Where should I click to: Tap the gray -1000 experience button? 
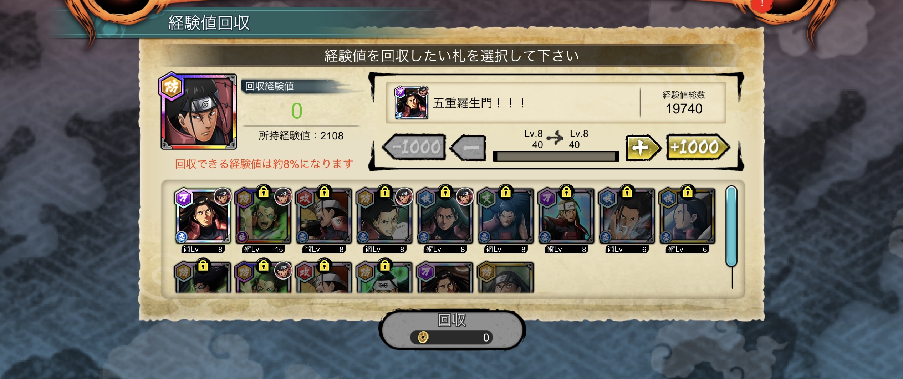point(414,147)
